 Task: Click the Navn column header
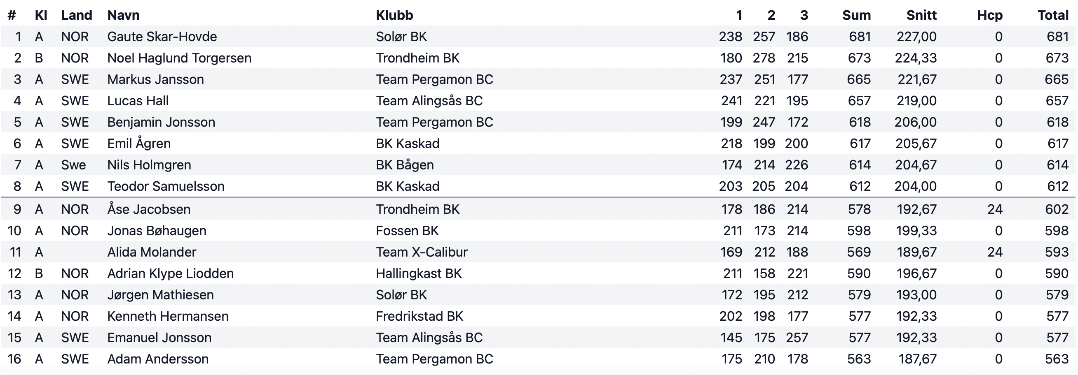124,15
